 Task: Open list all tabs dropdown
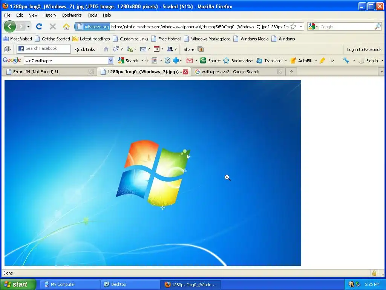pos(381,72)
